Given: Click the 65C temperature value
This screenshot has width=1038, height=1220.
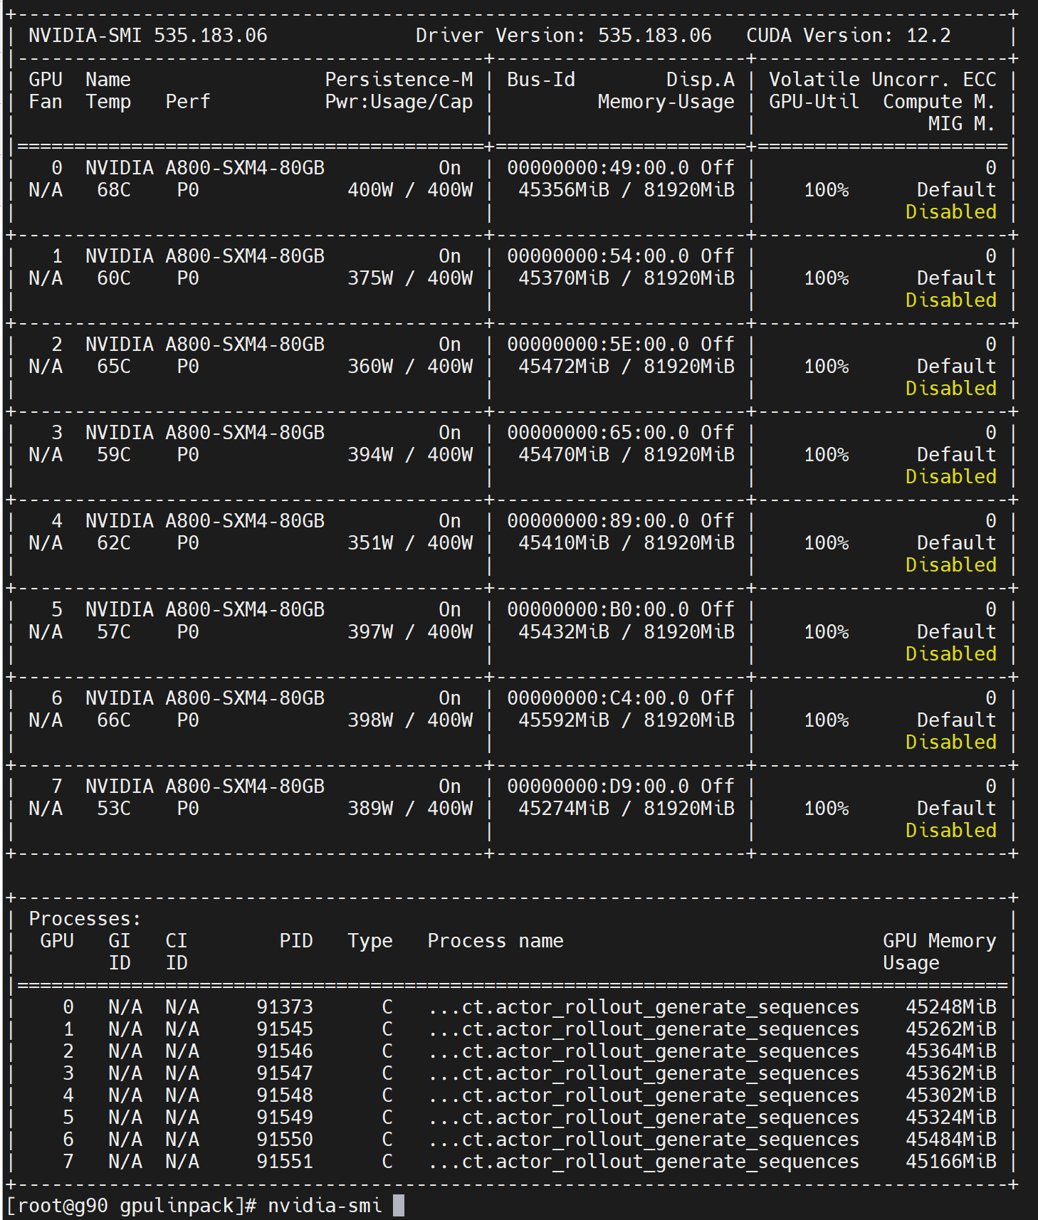Looking at the screenshot, I should (114, 367).
